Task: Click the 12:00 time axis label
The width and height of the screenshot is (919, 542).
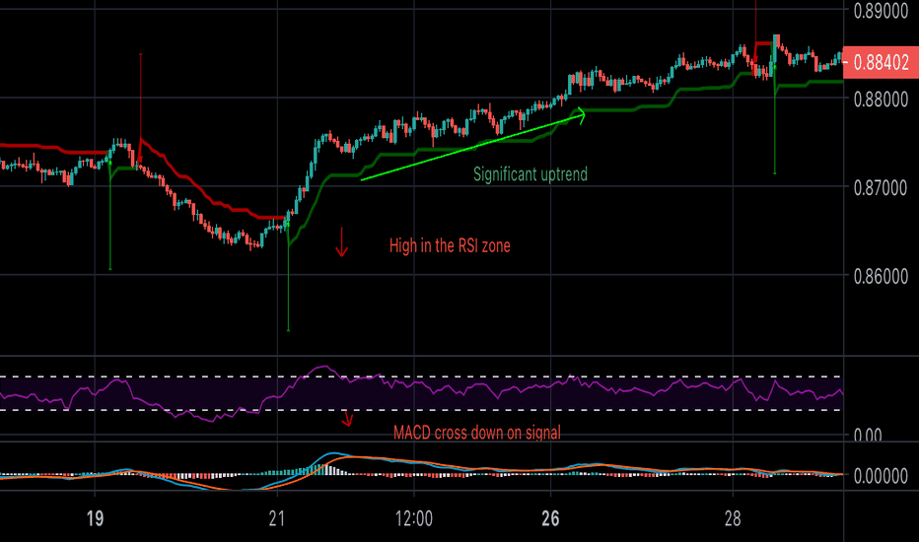Action: (414, 518)
